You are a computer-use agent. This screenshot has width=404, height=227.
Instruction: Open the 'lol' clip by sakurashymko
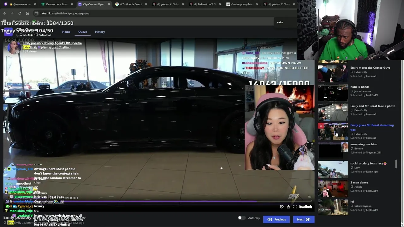[333, 207]
